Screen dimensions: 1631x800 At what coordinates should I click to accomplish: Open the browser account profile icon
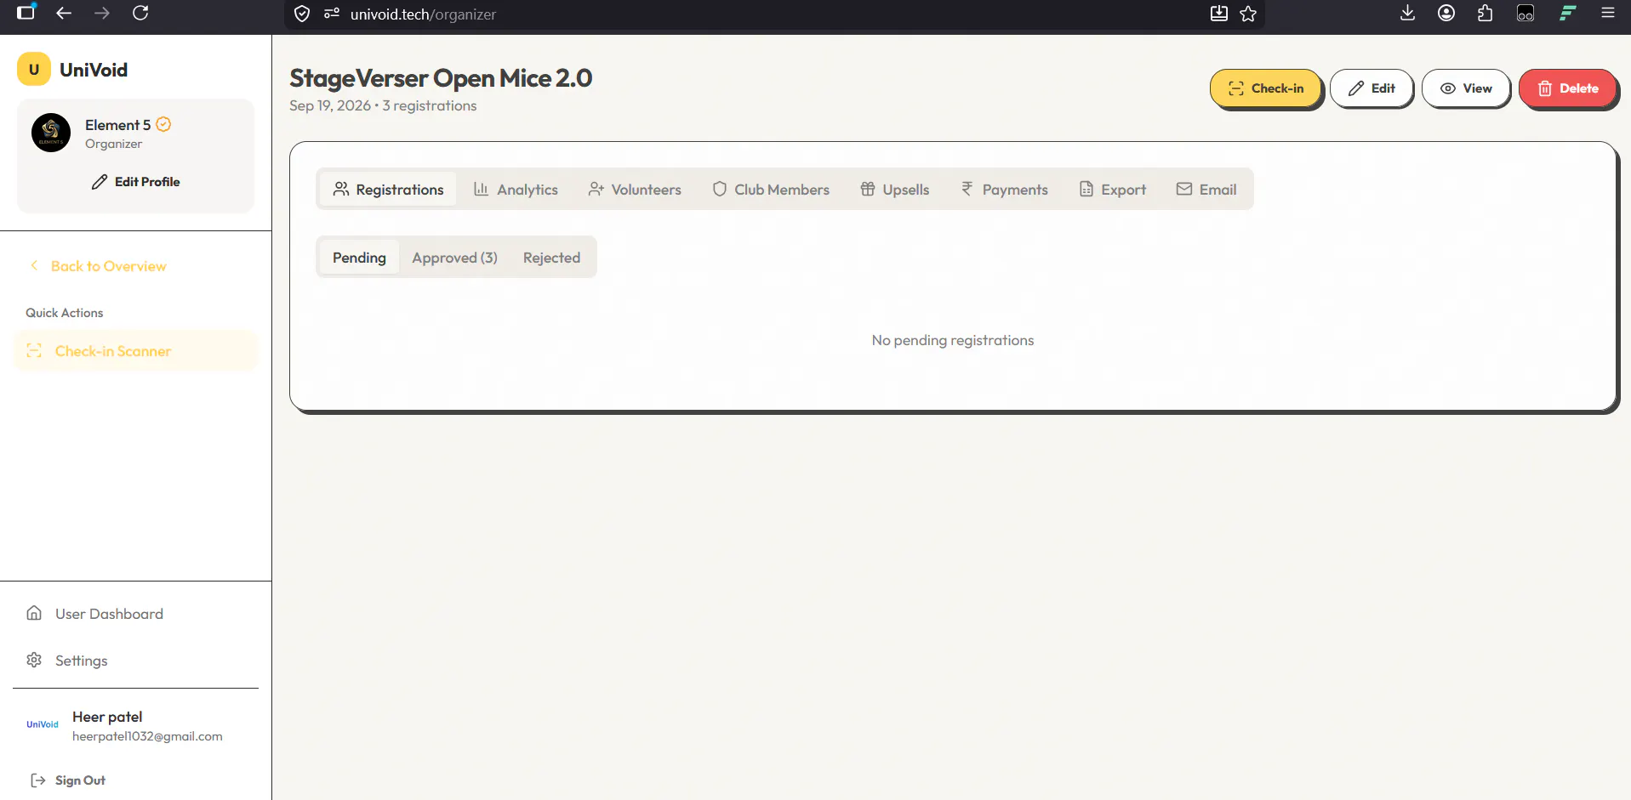coord(1446,13)
